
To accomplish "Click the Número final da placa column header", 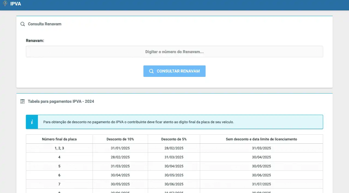I will [59, 139].
